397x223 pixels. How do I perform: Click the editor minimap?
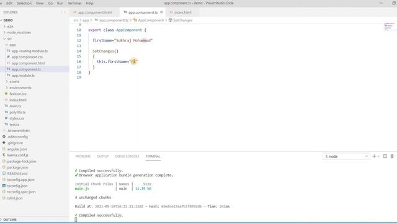pos(390,26)
